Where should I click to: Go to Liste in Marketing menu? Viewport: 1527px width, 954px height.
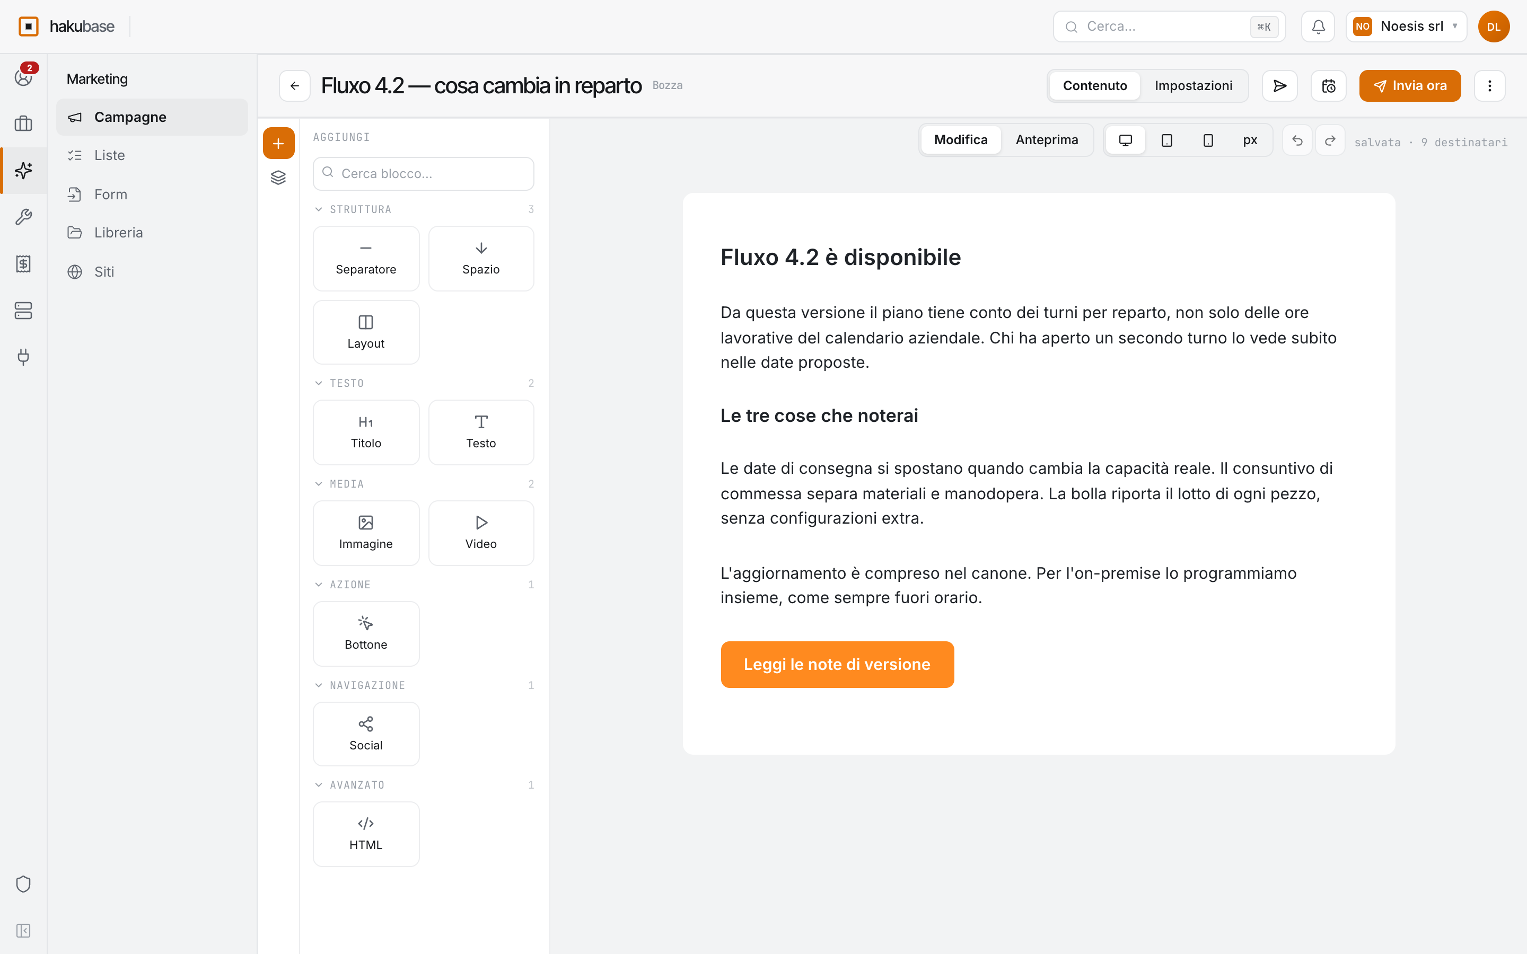pyautogui.click(x=152, y=155)
